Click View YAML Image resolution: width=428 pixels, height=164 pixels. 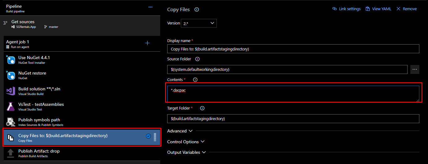378,9
